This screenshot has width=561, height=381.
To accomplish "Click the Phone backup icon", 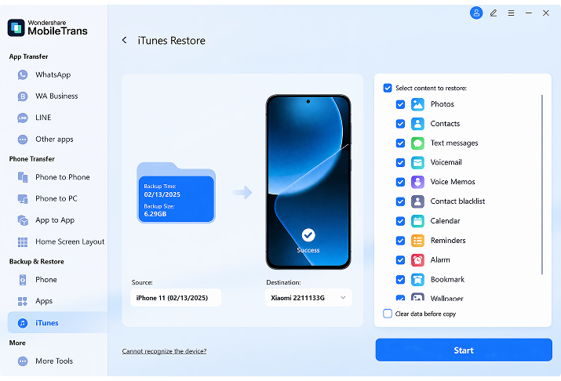I will (x=23, y=280).
